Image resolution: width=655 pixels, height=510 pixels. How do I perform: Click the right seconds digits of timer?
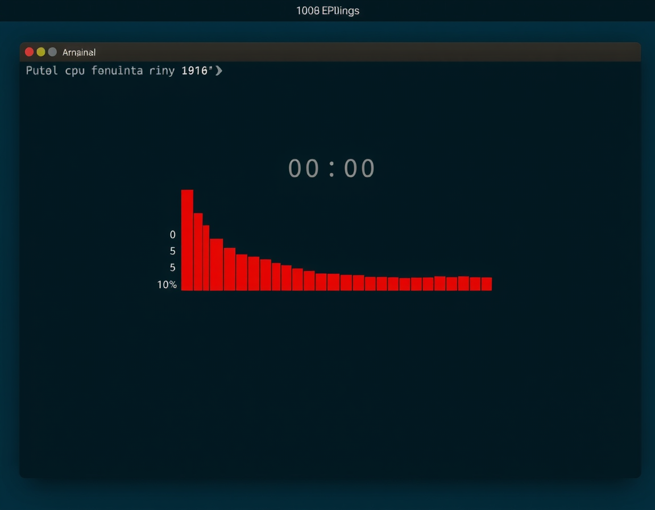pyautogui.click(x=359, y=168)
